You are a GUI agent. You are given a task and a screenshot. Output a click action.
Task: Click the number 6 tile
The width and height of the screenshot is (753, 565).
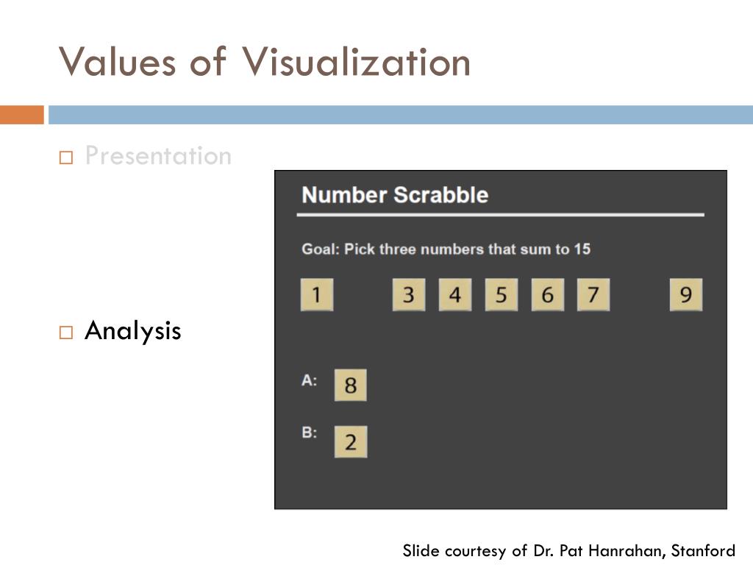click(547, 294)
